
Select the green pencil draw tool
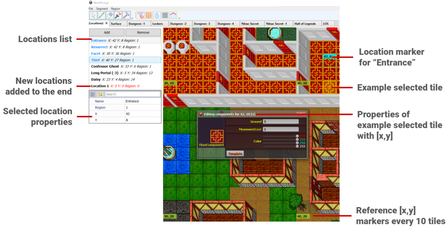pyautogui.click(x=101, y=15)
